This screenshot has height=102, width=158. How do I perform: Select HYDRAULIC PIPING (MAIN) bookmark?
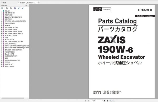click(x=14, y=31)
